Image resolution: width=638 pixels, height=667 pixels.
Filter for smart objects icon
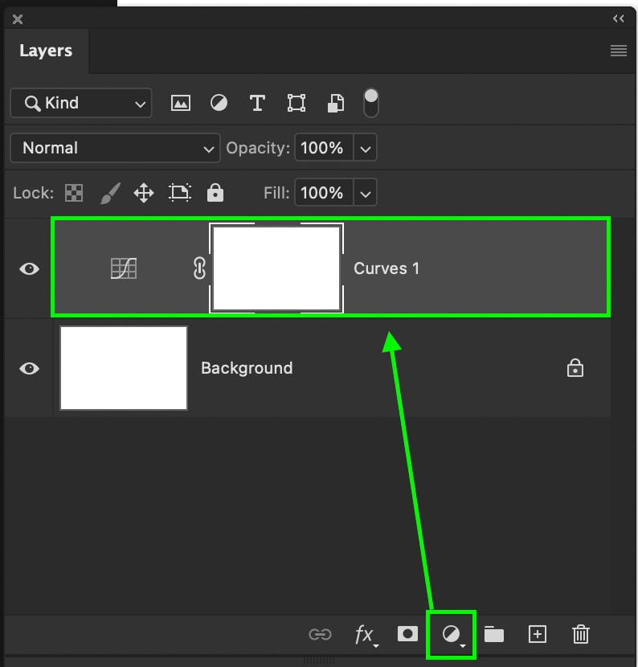[x=336, y=103]
